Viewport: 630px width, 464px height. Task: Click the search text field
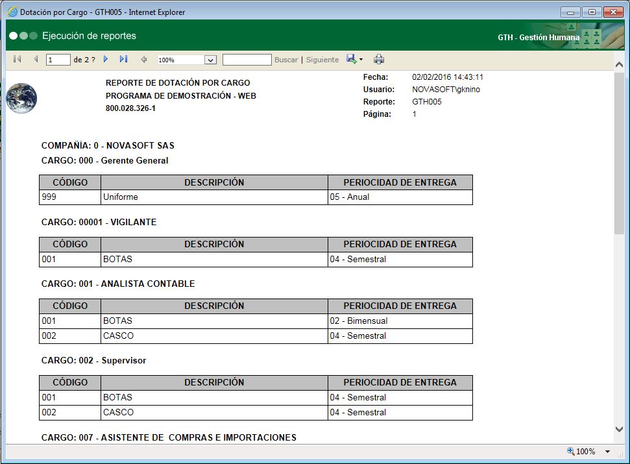(x=247, y=60)
